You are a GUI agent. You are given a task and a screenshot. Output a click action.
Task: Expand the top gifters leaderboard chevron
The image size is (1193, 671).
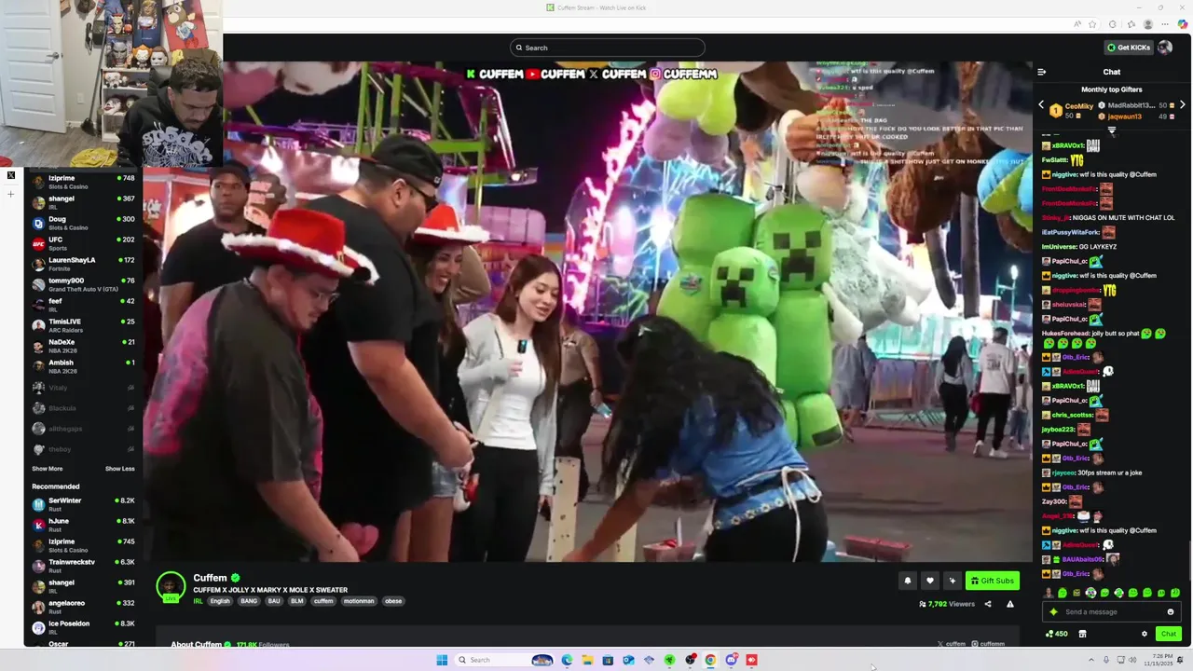(1112, 131)
